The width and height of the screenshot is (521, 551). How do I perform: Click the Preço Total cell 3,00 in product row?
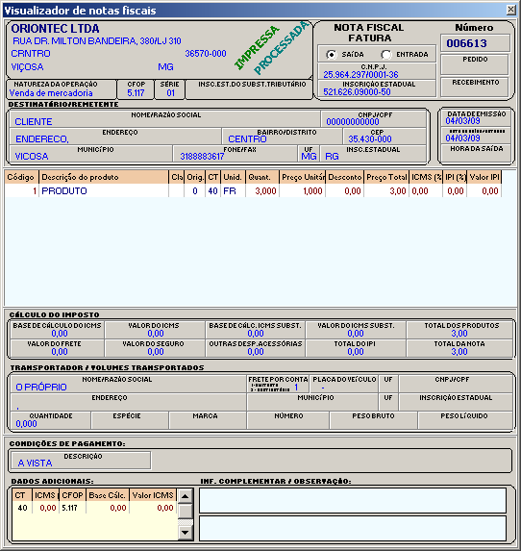point(386,190)
